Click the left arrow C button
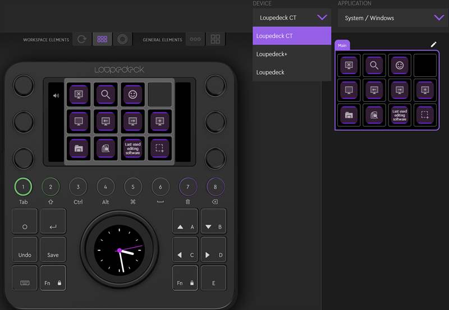This screenshot has height=310, width=449. [185, 249]
